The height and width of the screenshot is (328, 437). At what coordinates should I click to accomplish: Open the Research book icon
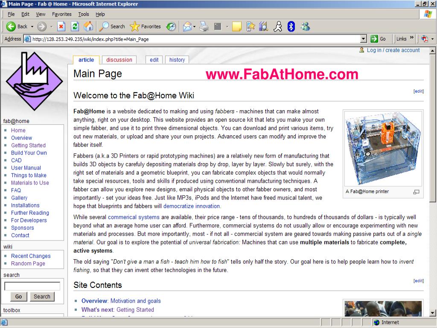(x=263, y=26)
